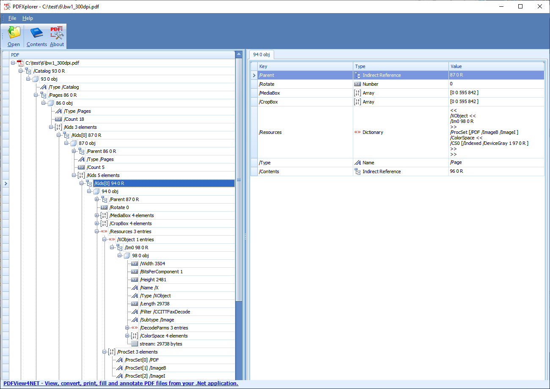The width and height of the screenshot is (550, 389).
Task: Expand the /Parent 86 0 R node
Action: click(74, 151)
